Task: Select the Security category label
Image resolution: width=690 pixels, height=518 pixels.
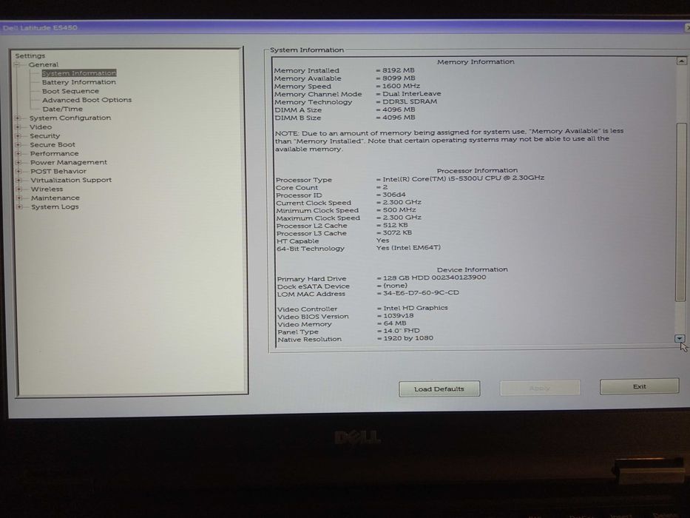Action: [44, 135]
